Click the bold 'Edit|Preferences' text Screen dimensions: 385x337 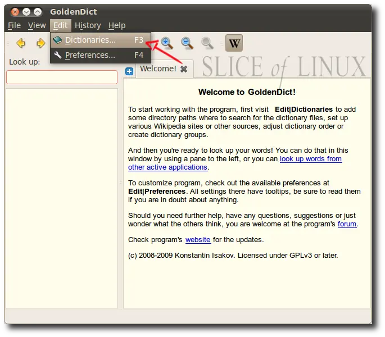[x=157, y=192]
